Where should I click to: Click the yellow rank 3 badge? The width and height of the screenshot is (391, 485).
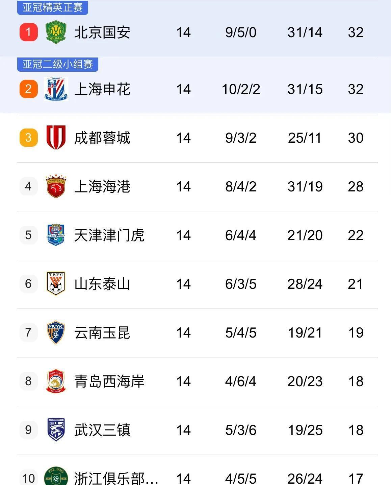(x=29, y=138)
